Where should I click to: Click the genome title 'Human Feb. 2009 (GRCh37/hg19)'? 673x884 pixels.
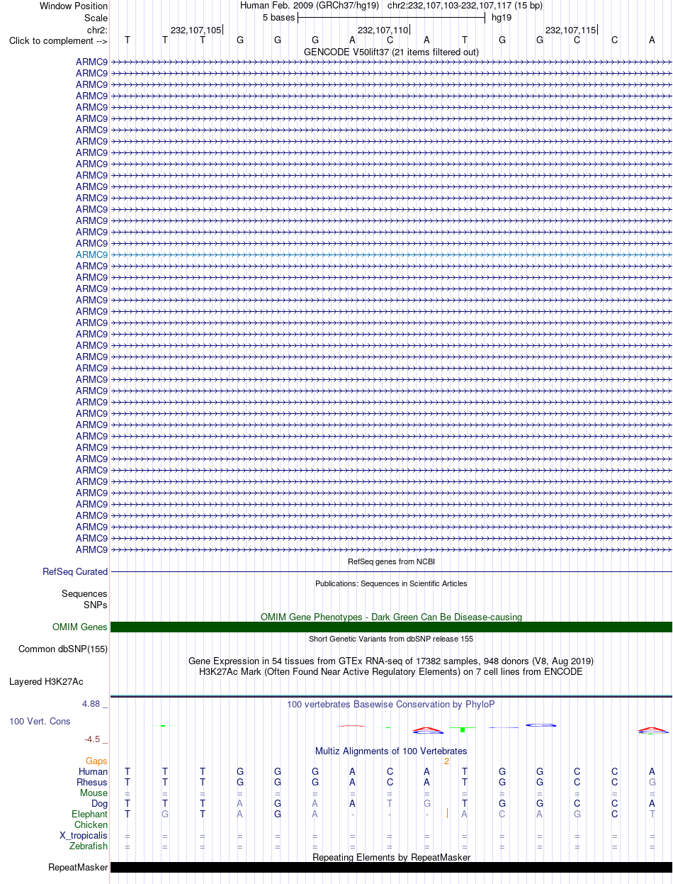310,6
